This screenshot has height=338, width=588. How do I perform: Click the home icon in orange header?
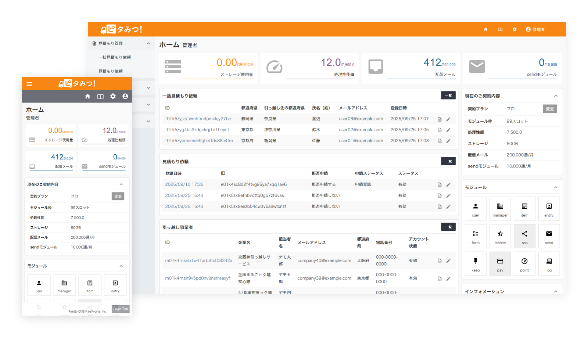coord(485,29)
